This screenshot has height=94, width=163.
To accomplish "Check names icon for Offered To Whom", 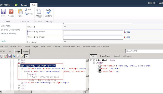I will coord(125,37).
